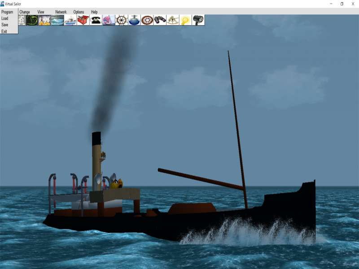Screen dimensions: 359x269
Task: Select the ocean waves weather icon
Action: [x=57, y=20]
